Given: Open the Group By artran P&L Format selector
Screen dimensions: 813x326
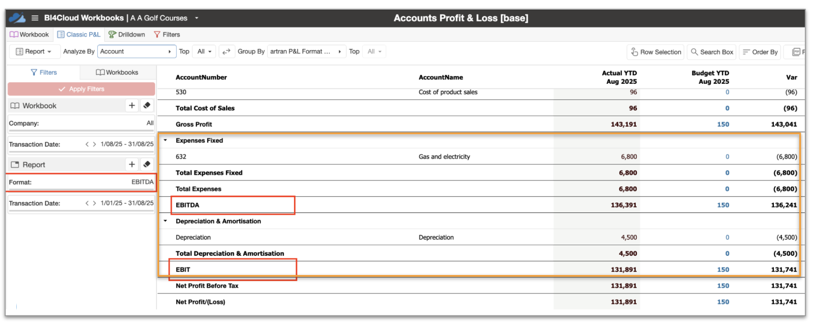Looking at the screenshot, I should (306, 51).
